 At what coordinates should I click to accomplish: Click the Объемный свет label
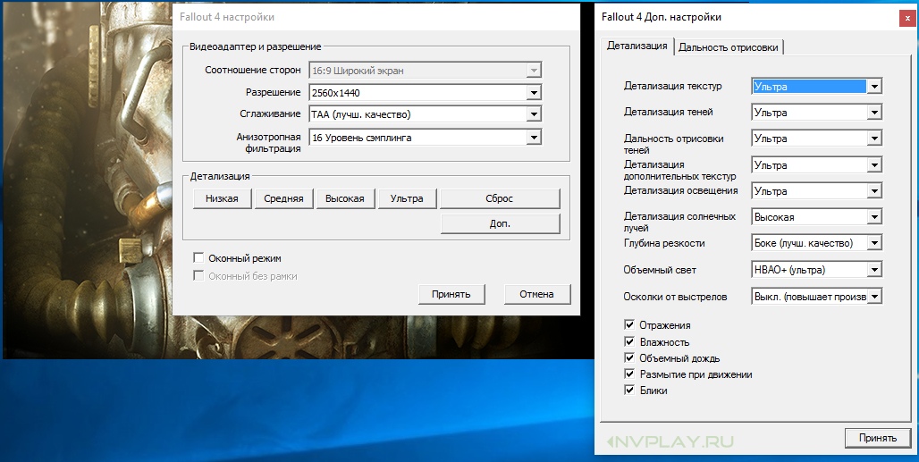[x=660, y=270]
